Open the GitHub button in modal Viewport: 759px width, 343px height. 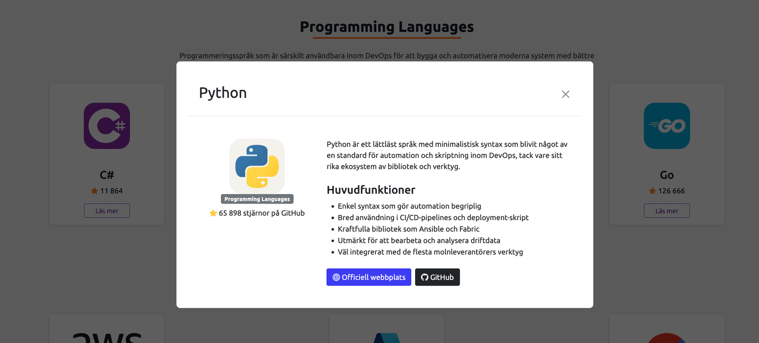pos(437,277)
